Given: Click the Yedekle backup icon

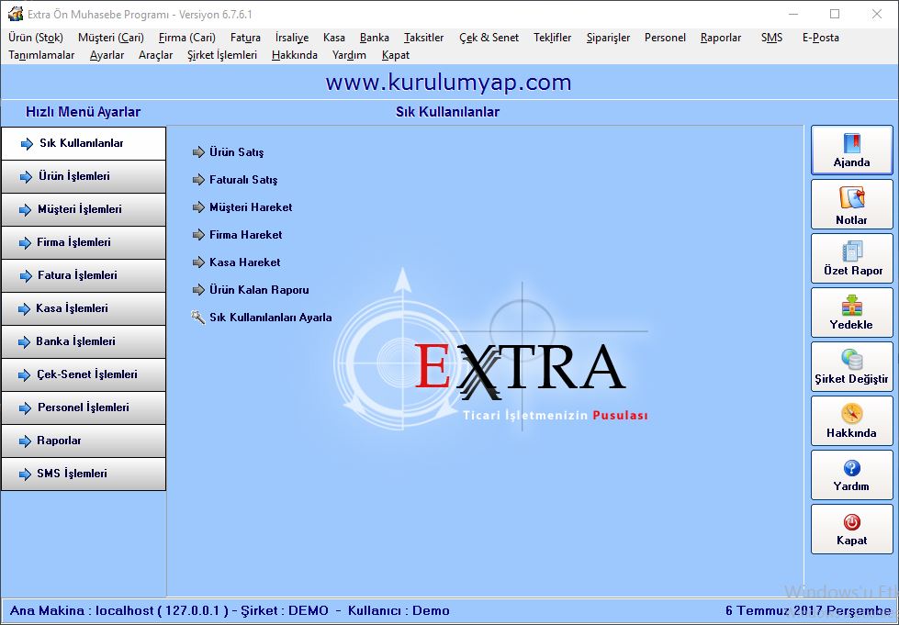Looking at the screenshot, I should [851, 306].
